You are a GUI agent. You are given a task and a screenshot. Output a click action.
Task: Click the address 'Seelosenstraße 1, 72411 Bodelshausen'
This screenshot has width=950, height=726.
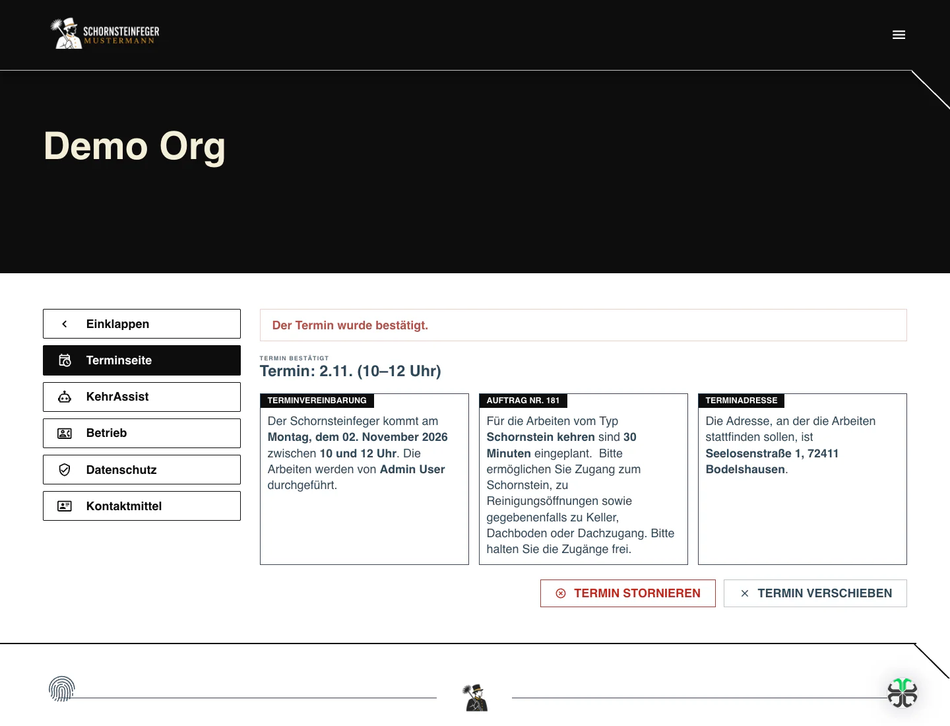coord(772,461)
